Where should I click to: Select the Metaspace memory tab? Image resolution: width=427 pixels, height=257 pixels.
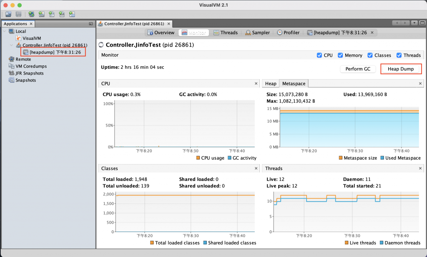[x=294, y=83]
